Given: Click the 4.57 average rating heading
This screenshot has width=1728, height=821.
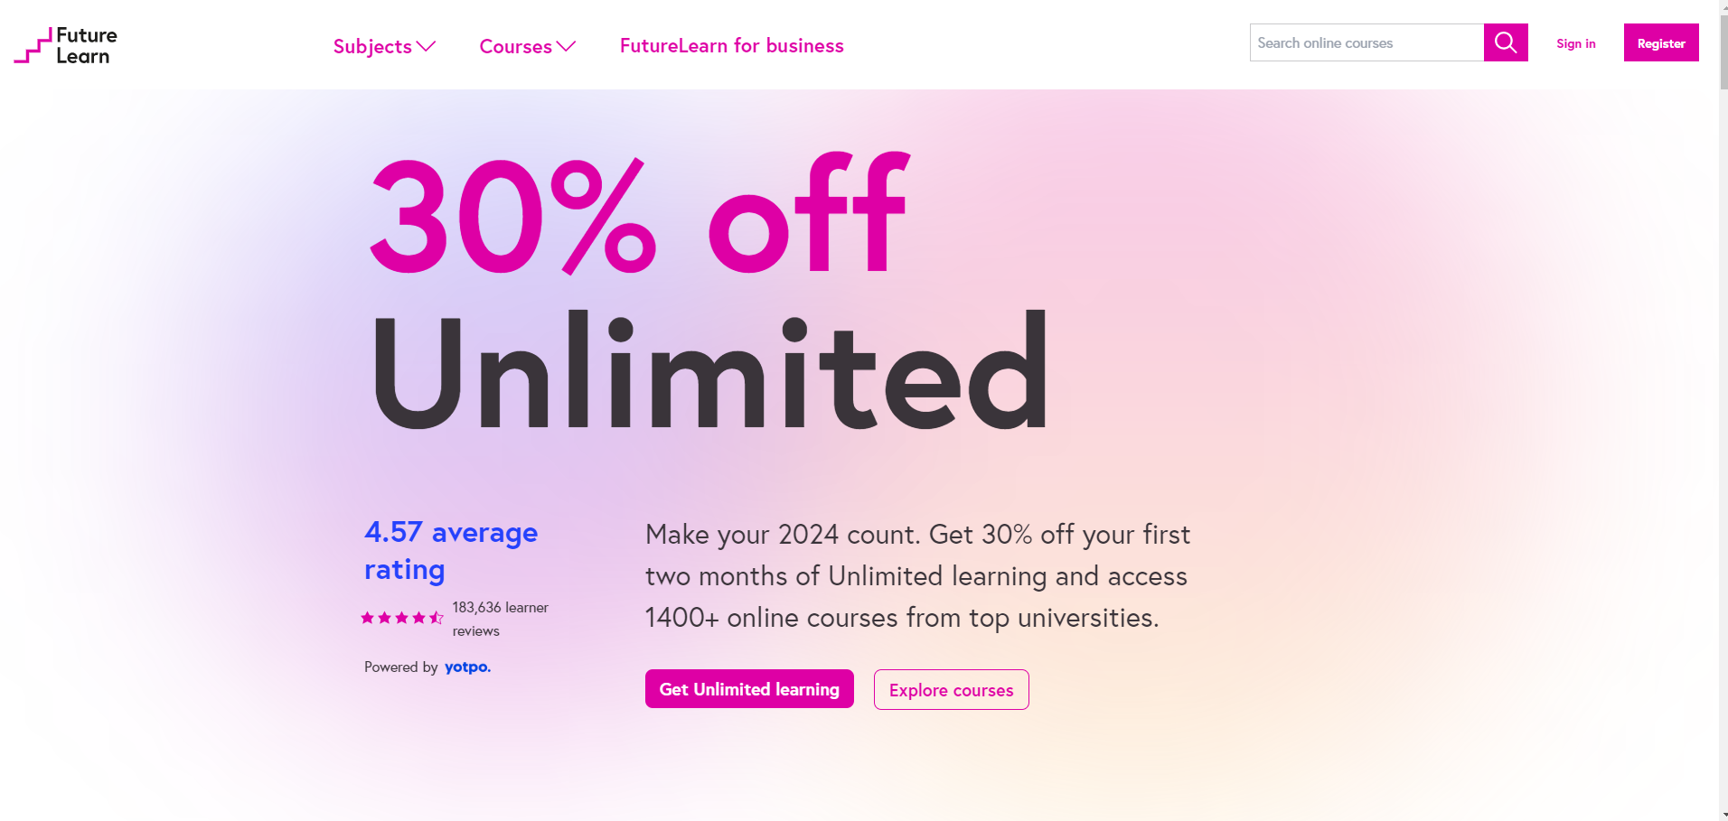Looking at the screenshot, I should point(451,550).
